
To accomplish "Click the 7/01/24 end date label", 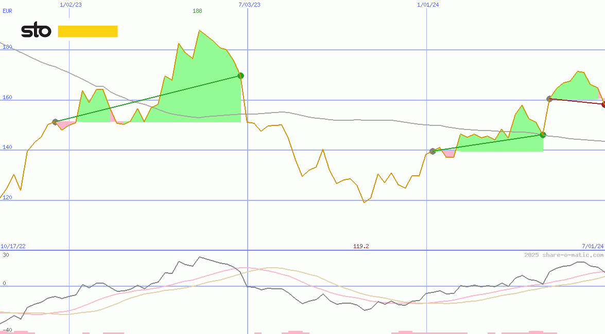I will 592,246.
